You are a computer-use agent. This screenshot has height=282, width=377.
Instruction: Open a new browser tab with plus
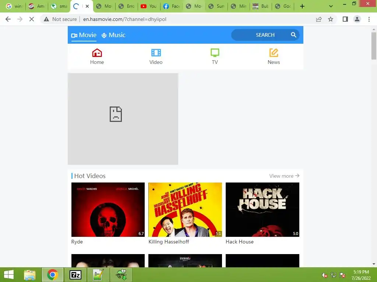point(302,6)
